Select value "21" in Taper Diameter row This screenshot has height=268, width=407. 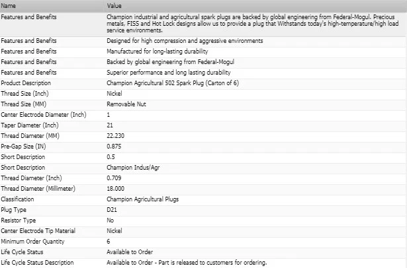(x=110, y=125)
